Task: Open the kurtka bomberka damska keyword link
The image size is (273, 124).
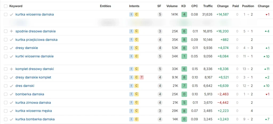Action: (35, 119)
